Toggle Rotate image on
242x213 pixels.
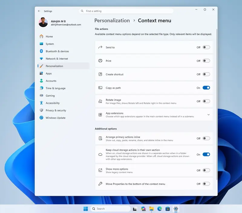206,101
